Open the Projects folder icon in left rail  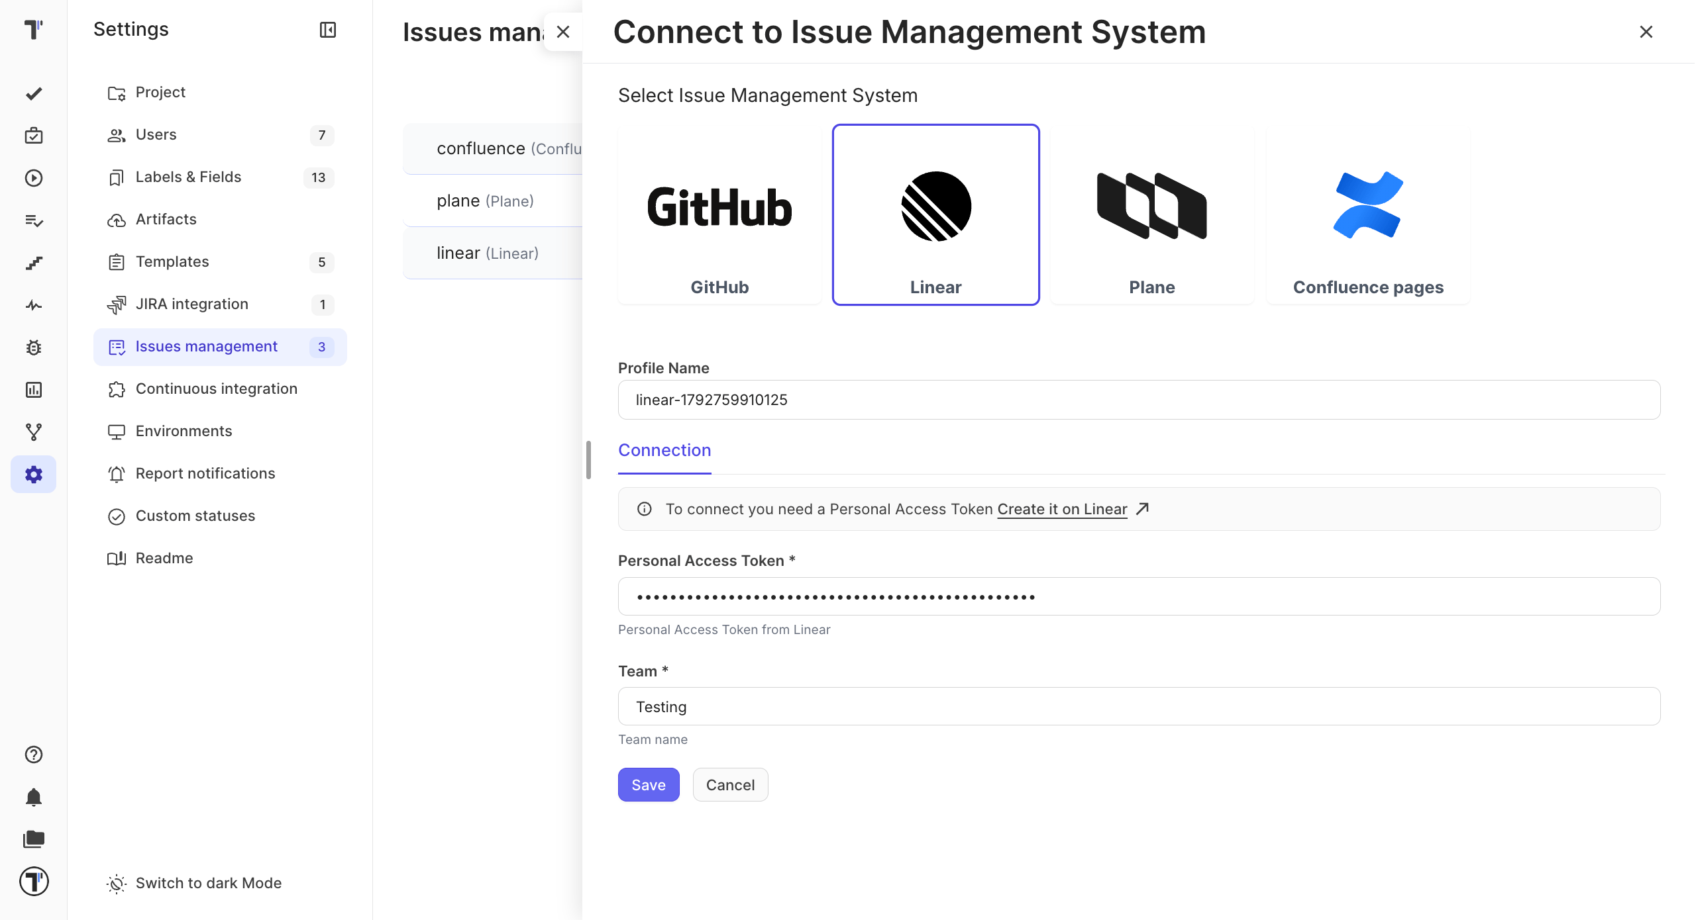click(x=34, y=839)
